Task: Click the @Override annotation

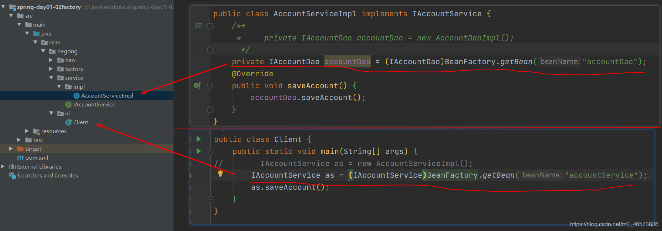Action: 252,74
